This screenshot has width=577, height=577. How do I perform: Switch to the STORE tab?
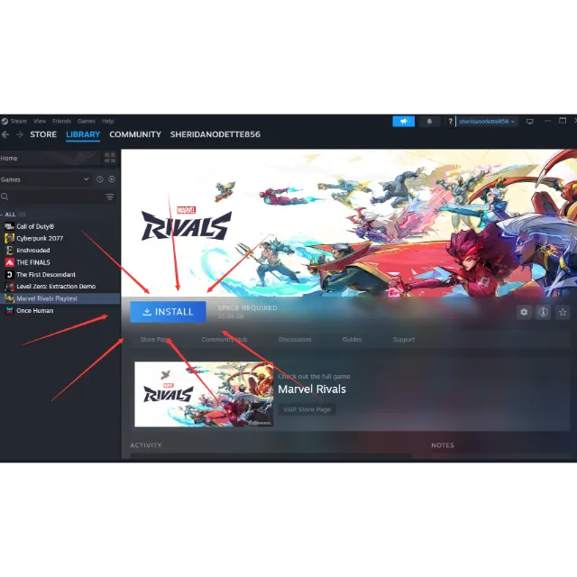(x=43, y=134)
